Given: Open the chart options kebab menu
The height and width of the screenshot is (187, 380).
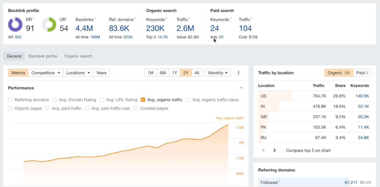Looking at the screenshot, I should click(x=238, y=73).
